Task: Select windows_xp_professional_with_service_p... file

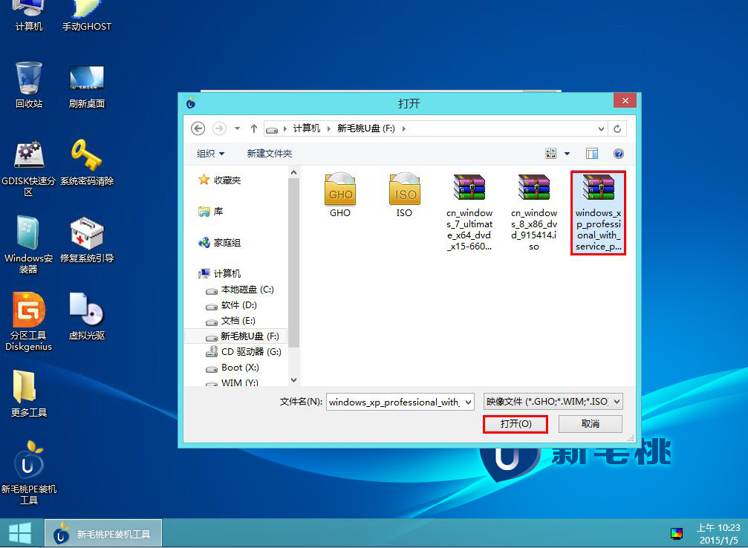Action: point(598,212)
